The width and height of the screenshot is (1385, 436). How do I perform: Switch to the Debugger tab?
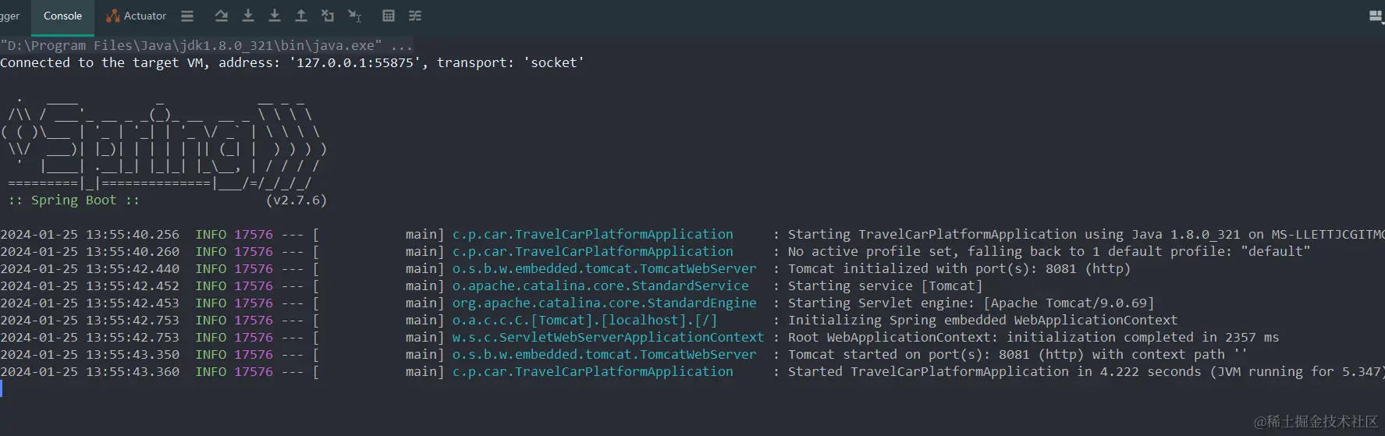[10, 16]
